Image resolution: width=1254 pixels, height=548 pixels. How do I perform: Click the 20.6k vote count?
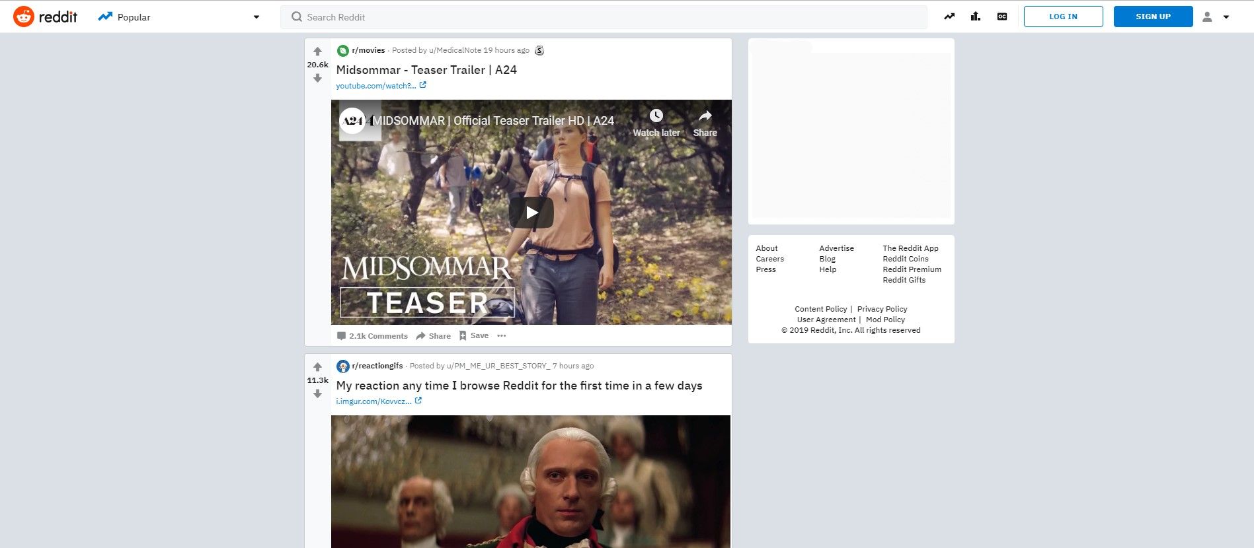pyautogui.click(x=317, y=65)
